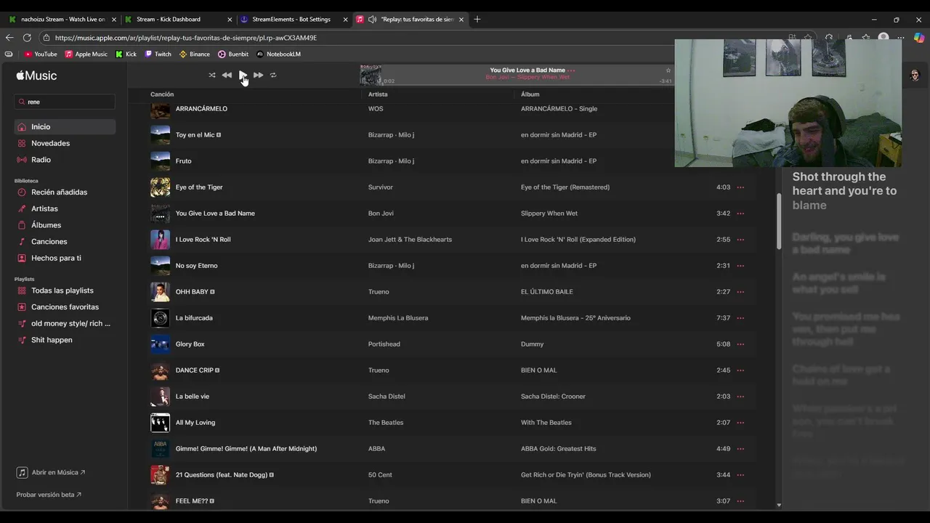Click Eye of the Tiger album thumbnail
Image resolution: width=930 pixels, height=523 pixels.
click(x=160, y=187)
